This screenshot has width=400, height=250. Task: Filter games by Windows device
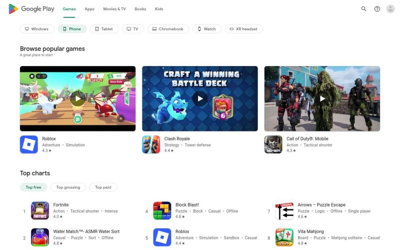click(37, 29)
